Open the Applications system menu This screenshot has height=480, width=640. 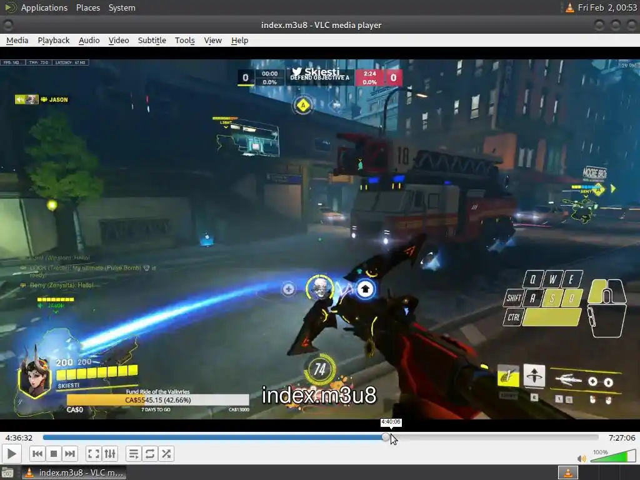pyautogui.click(x=44, y=7)
